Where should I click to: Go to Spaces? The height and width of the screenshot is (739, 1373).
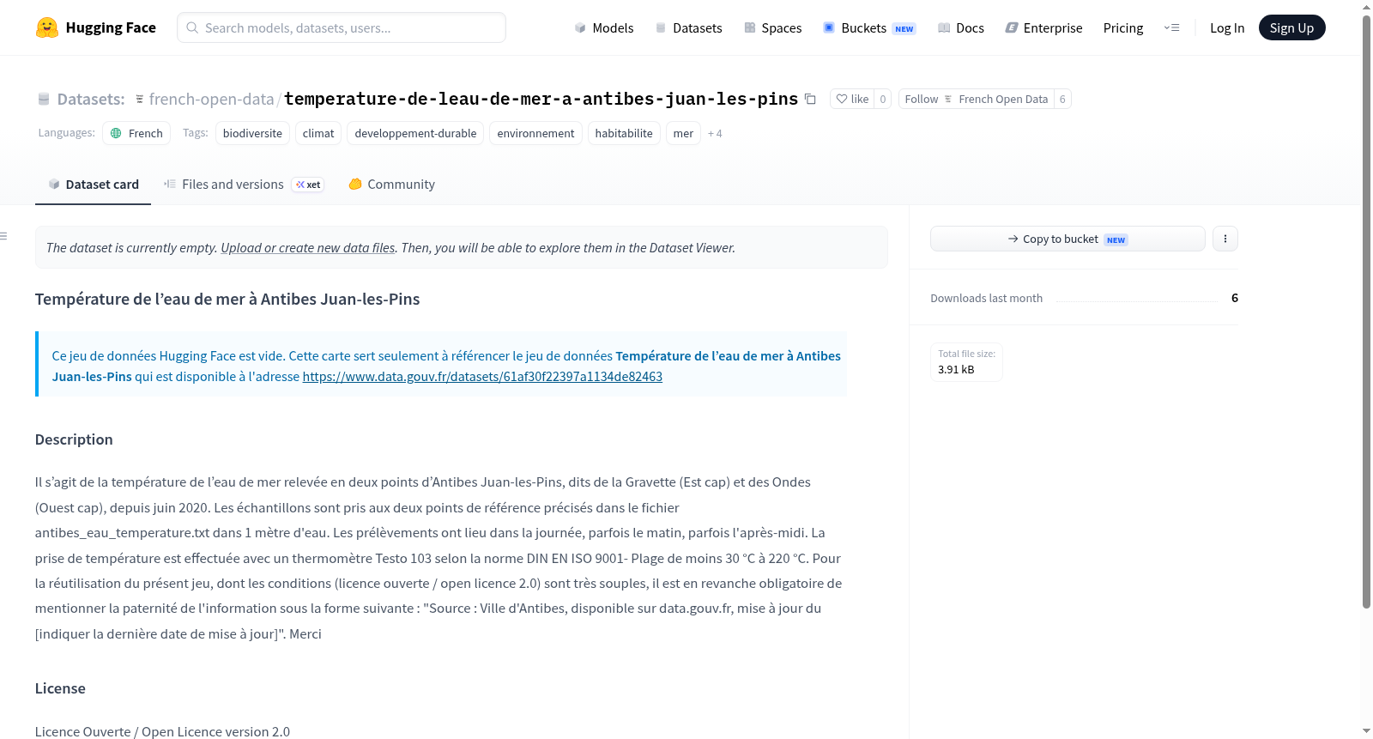(x=773, y=27)
